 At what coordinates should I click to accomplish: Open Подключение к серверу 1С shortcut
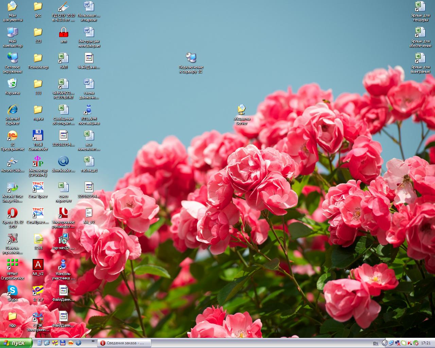(x=191, y=58)
